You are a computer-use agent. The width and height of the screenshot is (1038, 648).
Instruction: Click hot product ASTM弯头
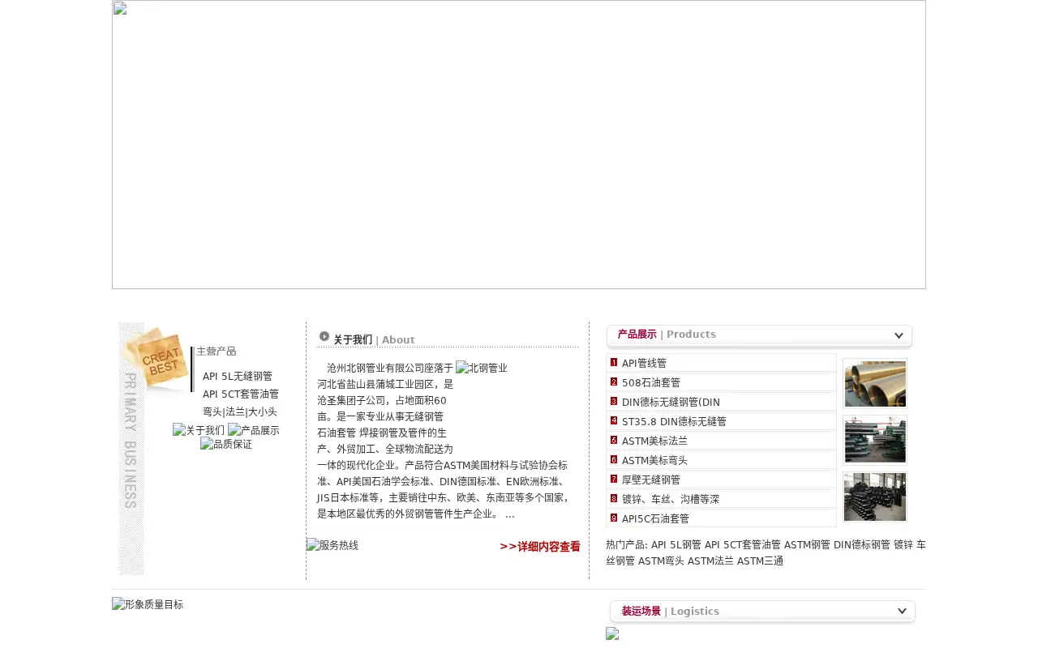point(661,561)
